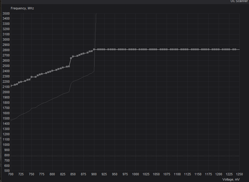
Task: Select the curve point at 750 mV
Action: 32,77
